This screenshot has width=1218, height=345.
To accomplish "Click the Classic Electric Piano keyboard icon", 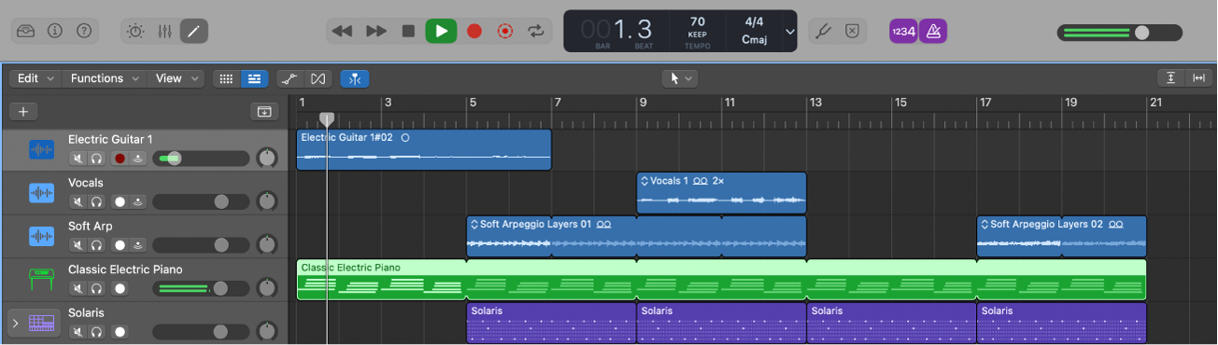I will click(x=41, y=280).
